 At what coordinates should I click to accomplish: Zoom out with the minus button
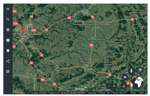[109, 86]
